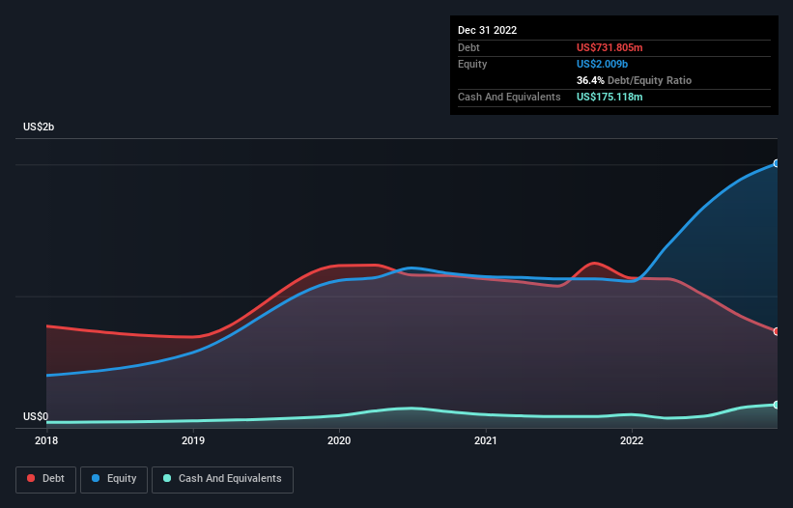Click the 2021 x-axis label
The image size is (793, 508).
(x=486, y=440)
